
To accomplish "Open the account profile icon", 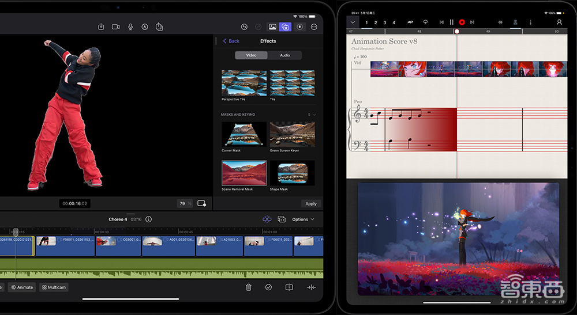I will [x=559, y=22].
